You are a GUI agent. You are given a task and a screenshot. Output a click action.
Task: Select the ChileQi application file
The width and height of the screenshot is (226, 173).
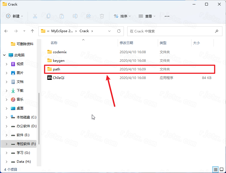point(58,78)
